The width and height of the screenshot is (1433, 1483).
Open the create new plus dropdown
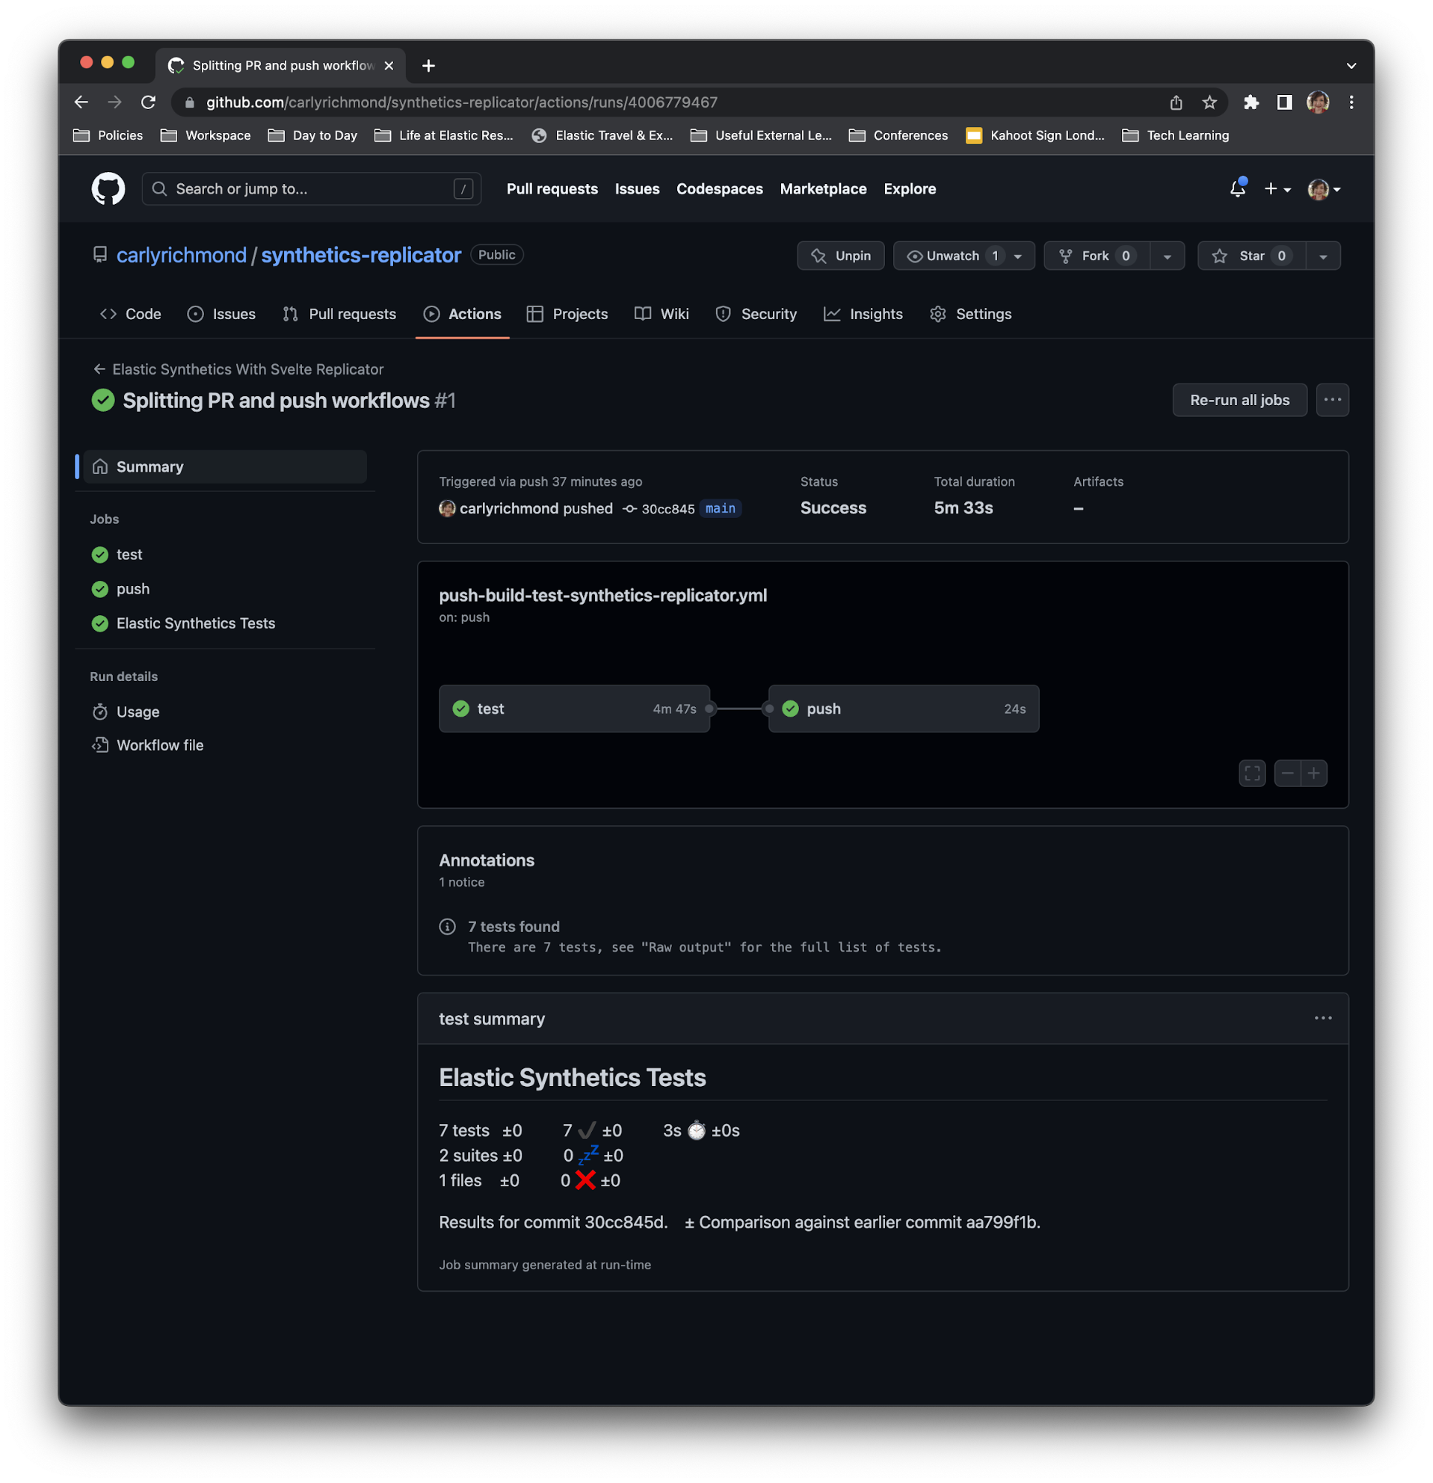pos(1277,189)
